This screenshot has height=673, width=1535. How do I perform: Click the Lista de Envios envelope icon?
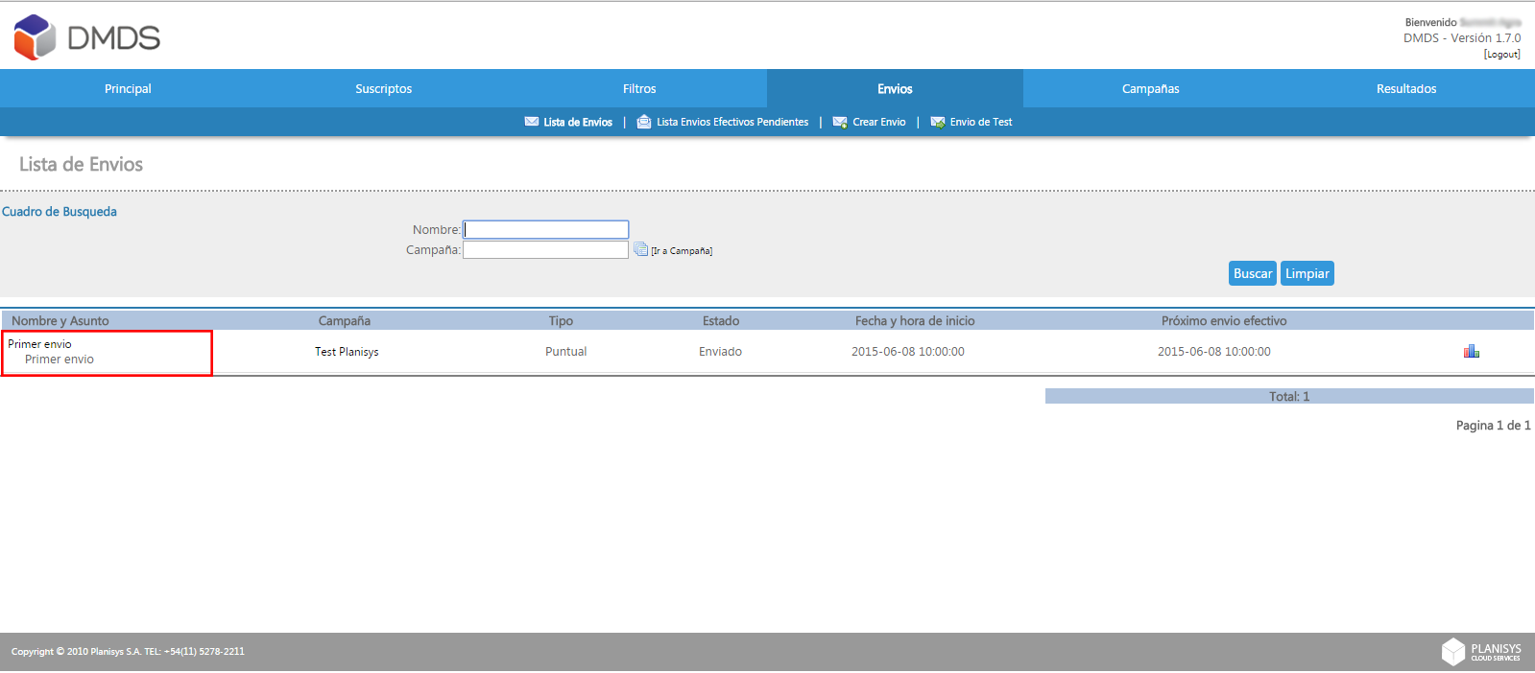(532, 122)
